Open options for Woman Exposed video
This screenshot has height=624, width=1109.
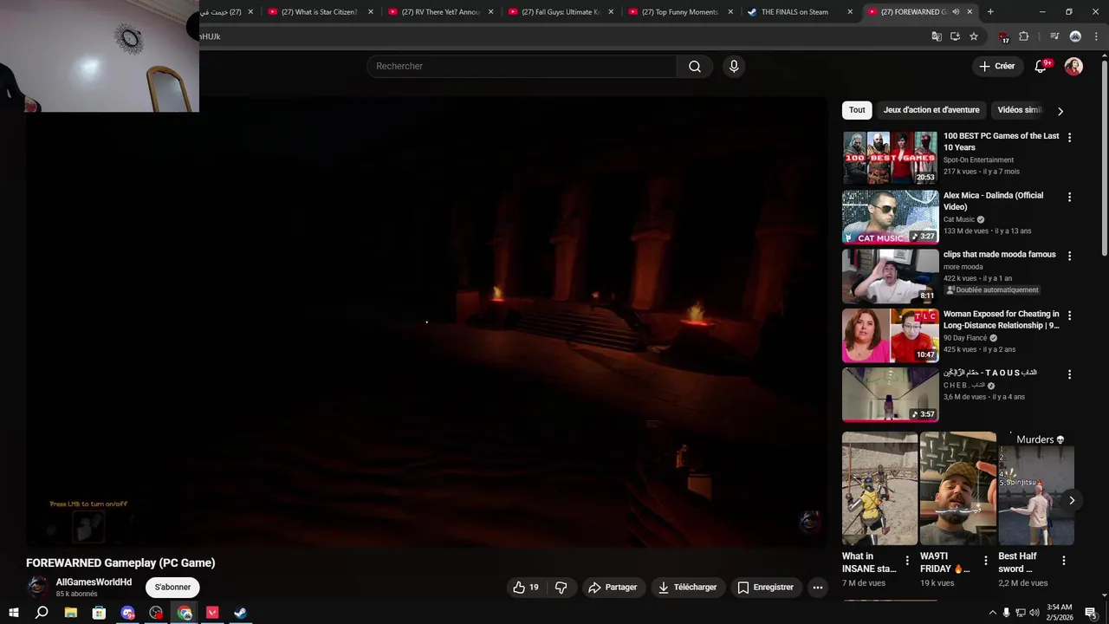[x=1069, y=316]
